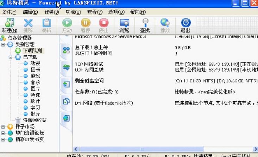The image size is (258, 157).
Task: Toggle the 精彩BT发布页 tree expander
Action: point(3,139)
